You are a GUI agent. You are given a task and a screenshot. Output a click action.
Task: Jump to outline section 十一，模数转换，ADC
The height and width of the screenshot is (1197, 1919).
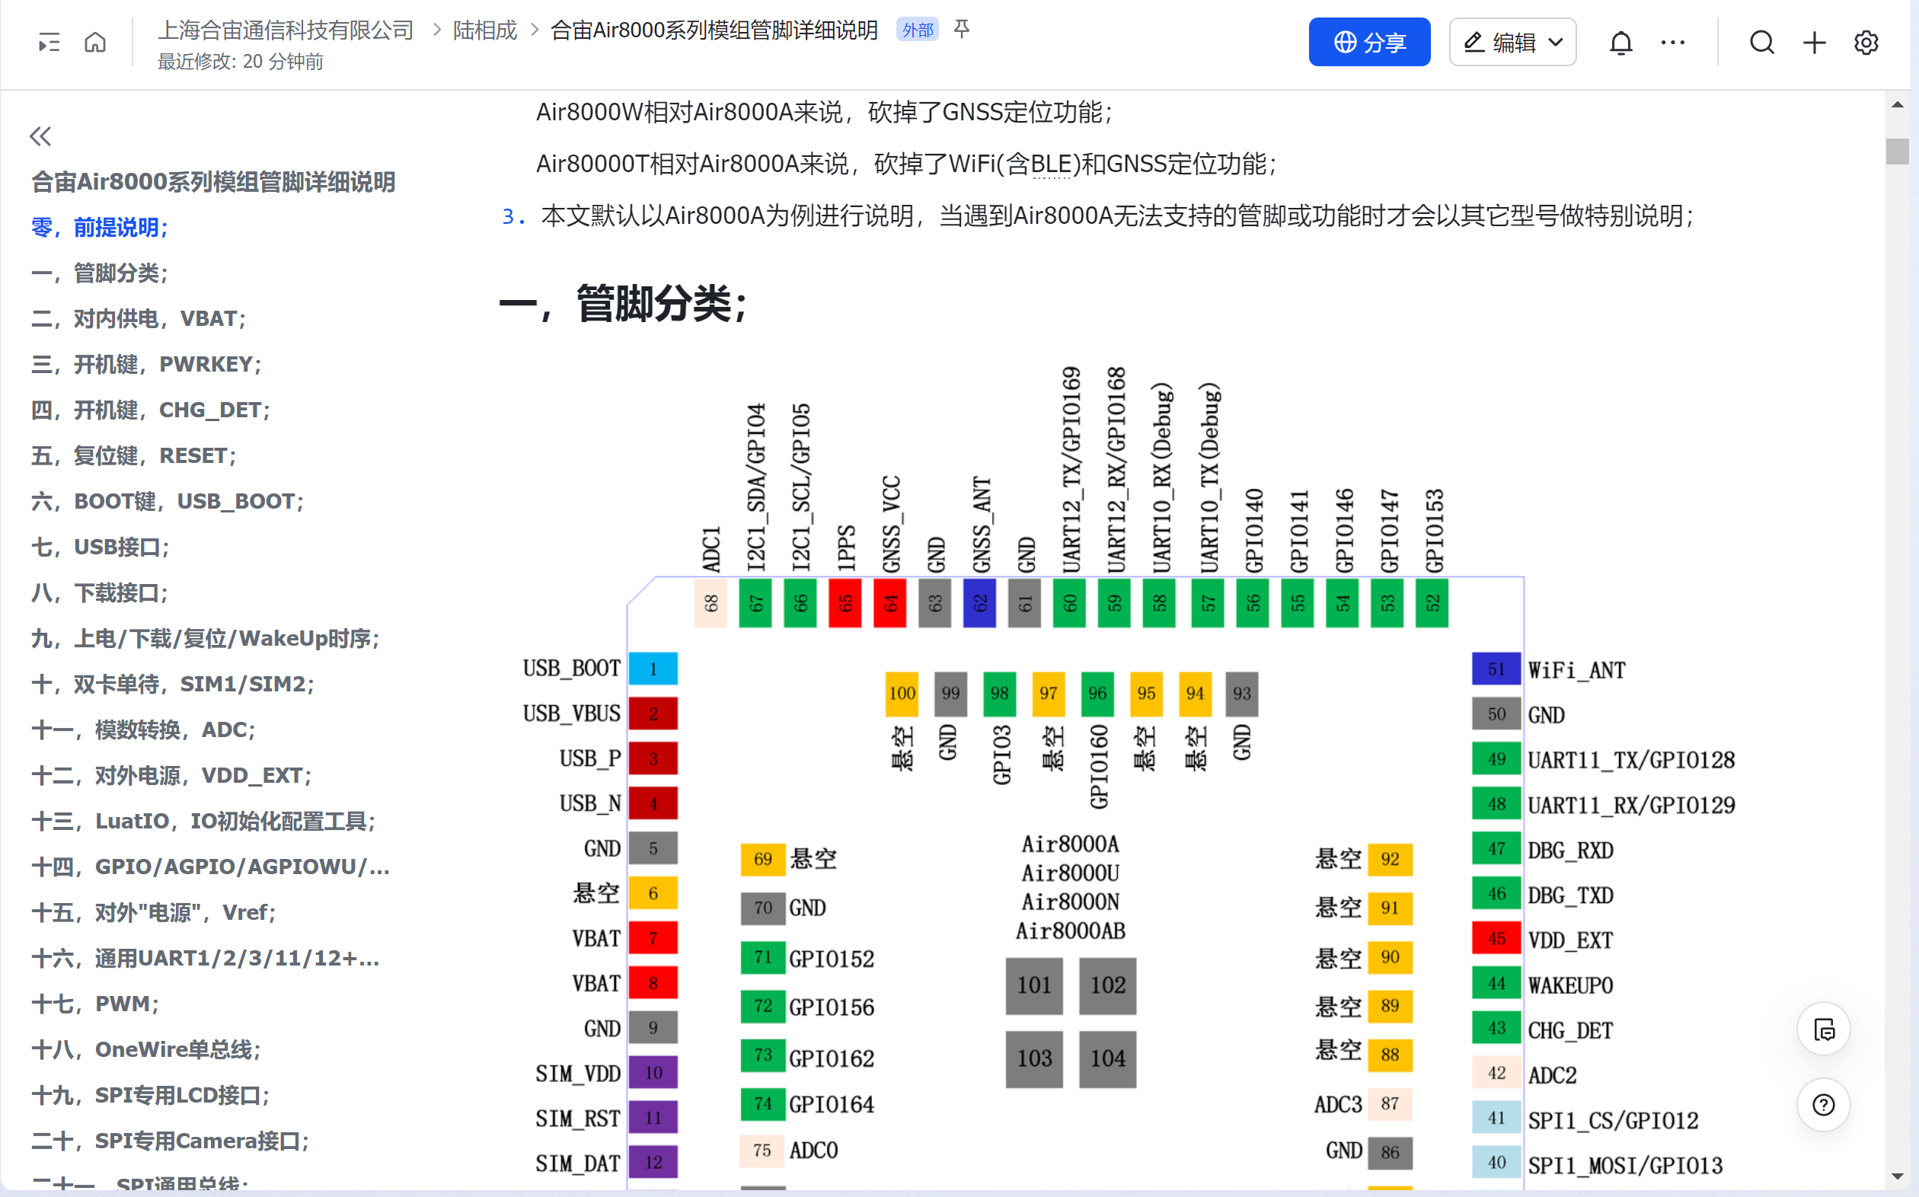143,730
